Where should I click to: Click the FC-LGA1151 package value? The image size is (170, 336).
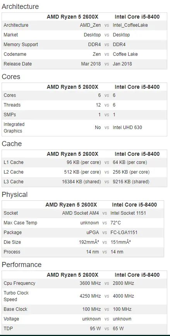coord(124,233)
